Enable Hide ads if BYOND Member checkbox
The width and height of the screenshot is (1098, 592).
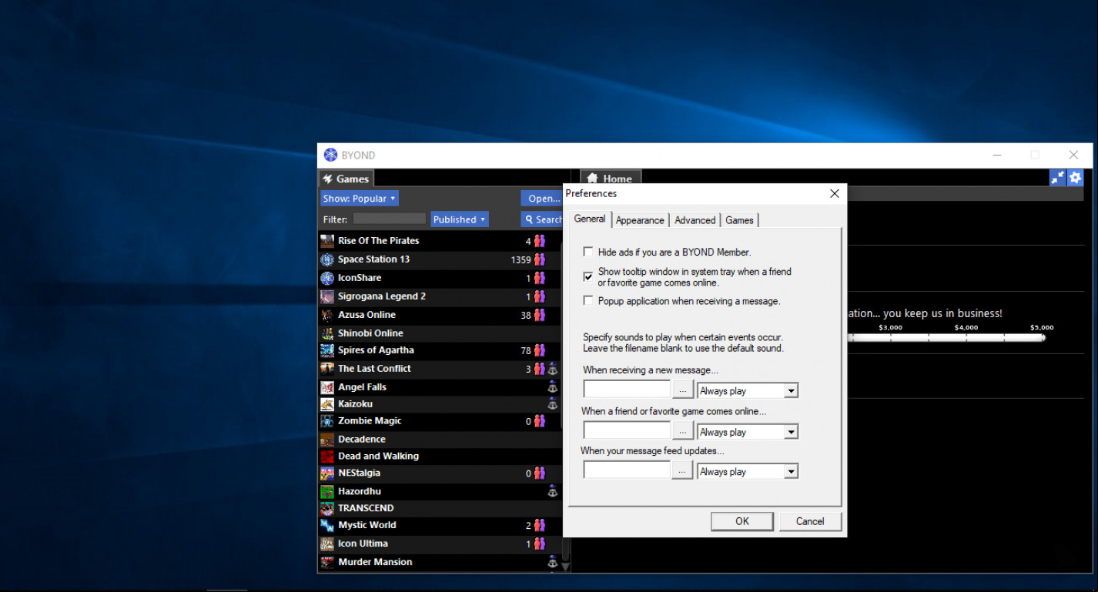(x=588, y=252)
